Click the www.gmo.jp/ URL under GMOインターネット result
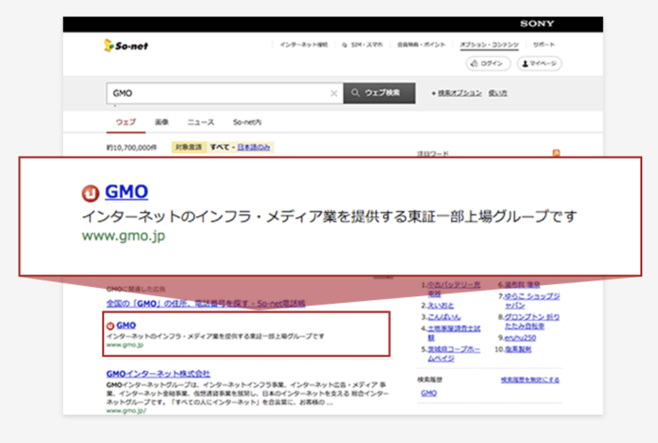The height and width of the screenshot is (443, 658). click(x=126, y=411)
